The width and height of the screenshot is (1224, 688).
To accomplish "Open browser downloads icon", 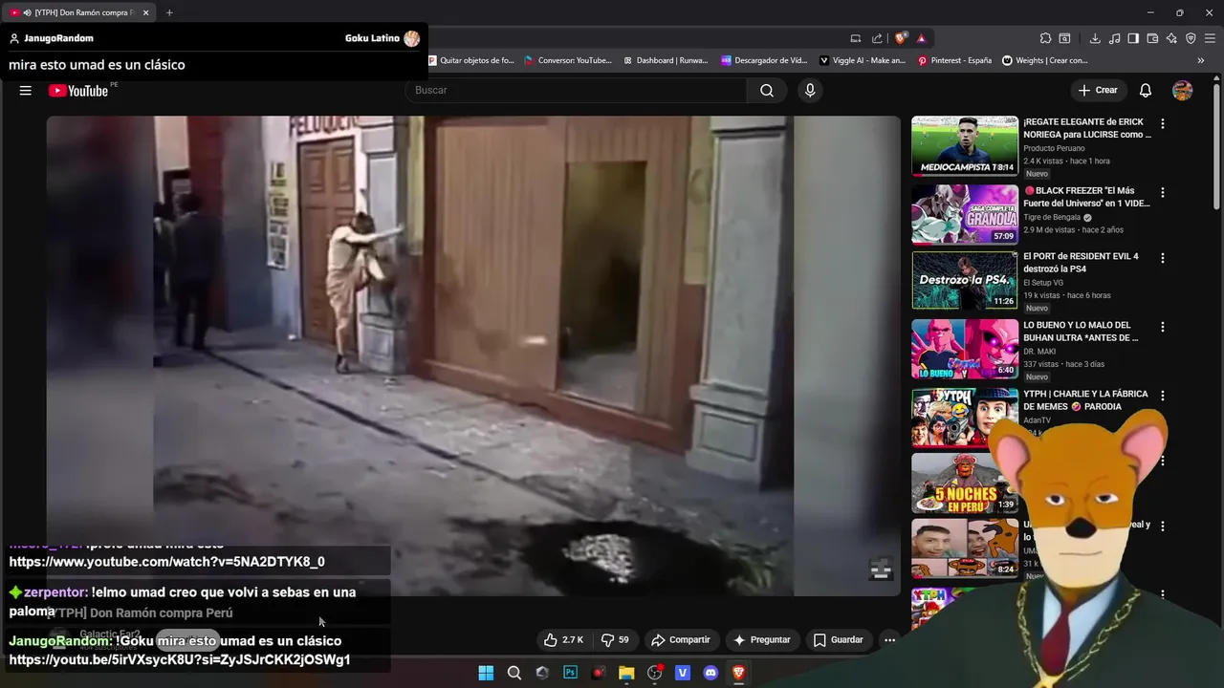I will click(x=1095, y=38).
